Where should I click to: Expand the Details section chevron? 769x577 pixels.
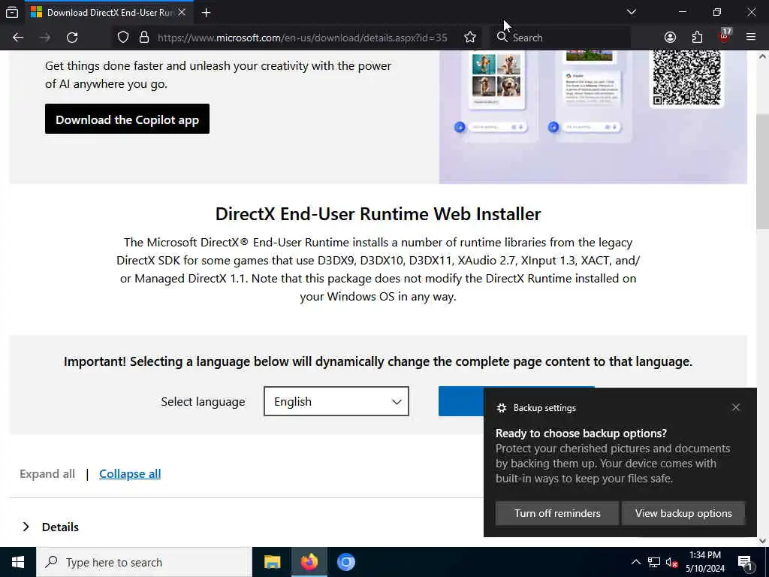pos(26,527)
